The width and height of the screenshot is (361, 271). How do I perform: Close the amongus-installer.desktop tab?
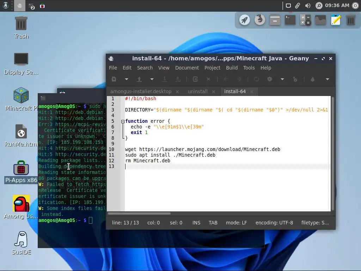177,92
